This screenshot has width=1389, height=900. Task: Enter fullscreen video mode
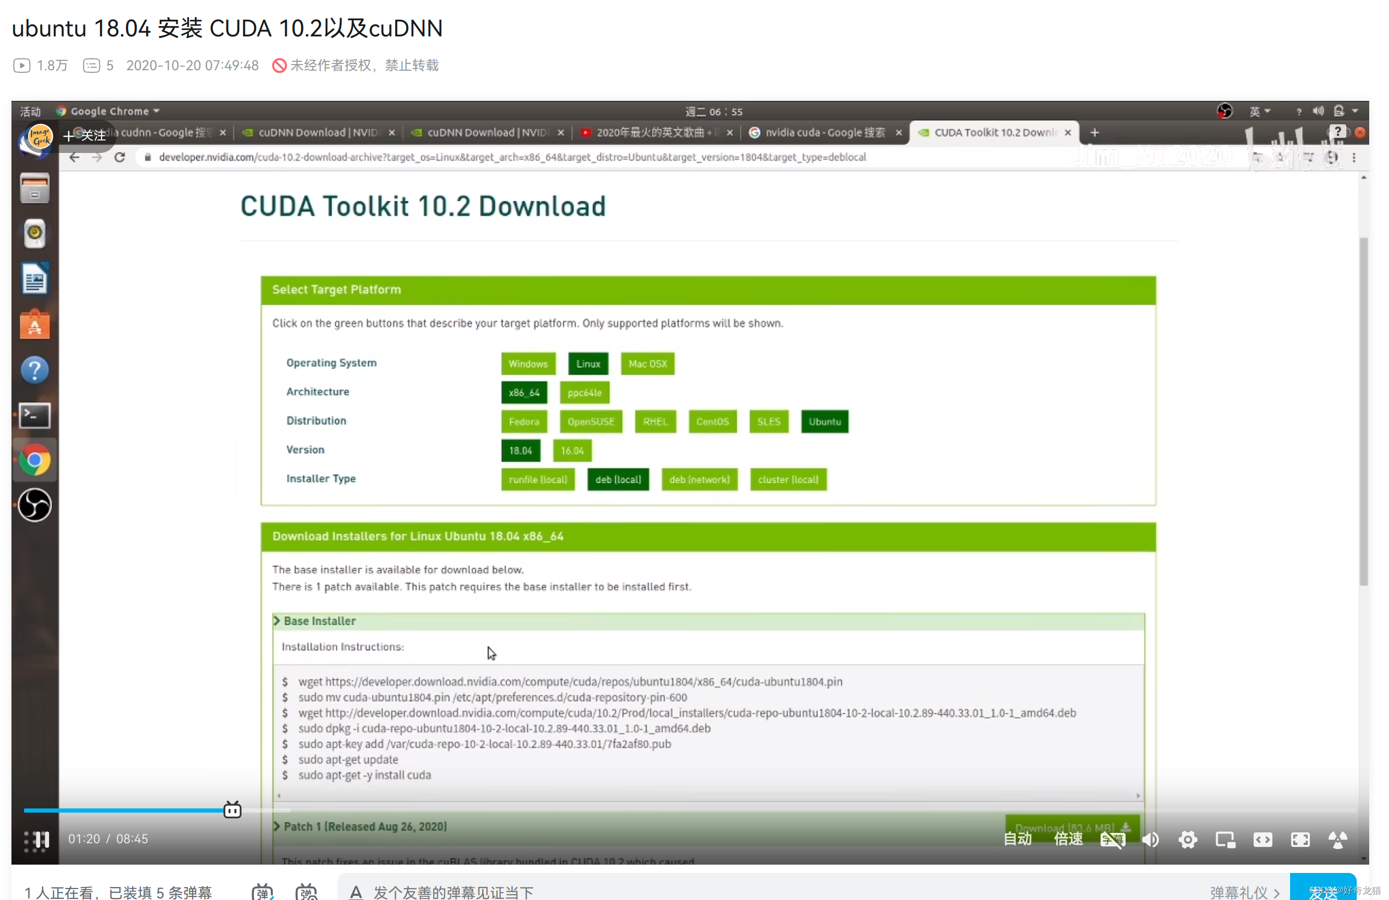(1300, 839)
